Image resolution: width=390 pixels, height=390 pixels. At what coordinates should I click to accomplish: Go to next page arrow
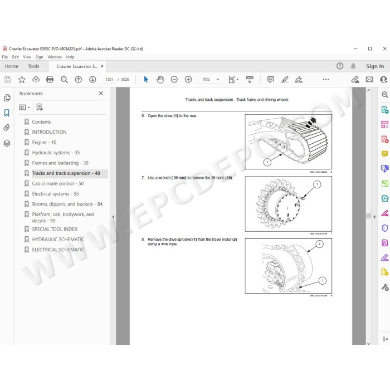[x=92, y=80]
